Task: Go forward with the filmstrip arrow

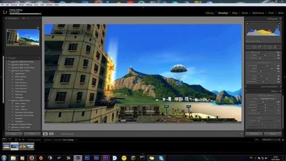Action: coord(23,140)
